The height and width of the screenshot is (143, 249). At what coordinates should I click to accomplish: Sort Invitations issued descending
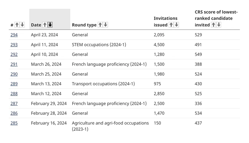(x=176, y=25)
